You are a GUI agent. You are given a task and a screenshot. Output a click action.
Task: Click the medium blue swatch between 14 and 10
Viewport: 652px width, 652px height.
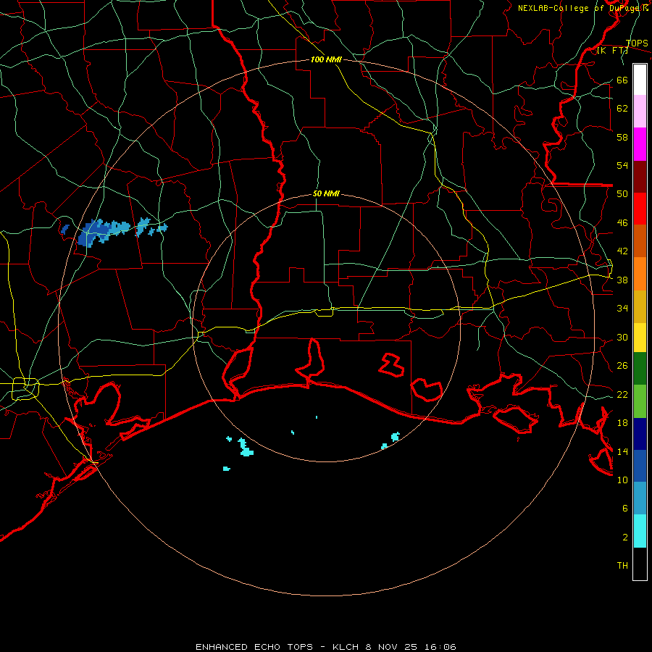[640, 466]
